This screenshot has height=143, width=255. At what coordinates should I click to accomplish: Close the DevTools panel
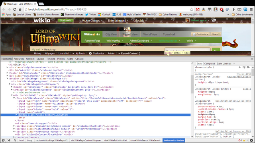[252, 59]
